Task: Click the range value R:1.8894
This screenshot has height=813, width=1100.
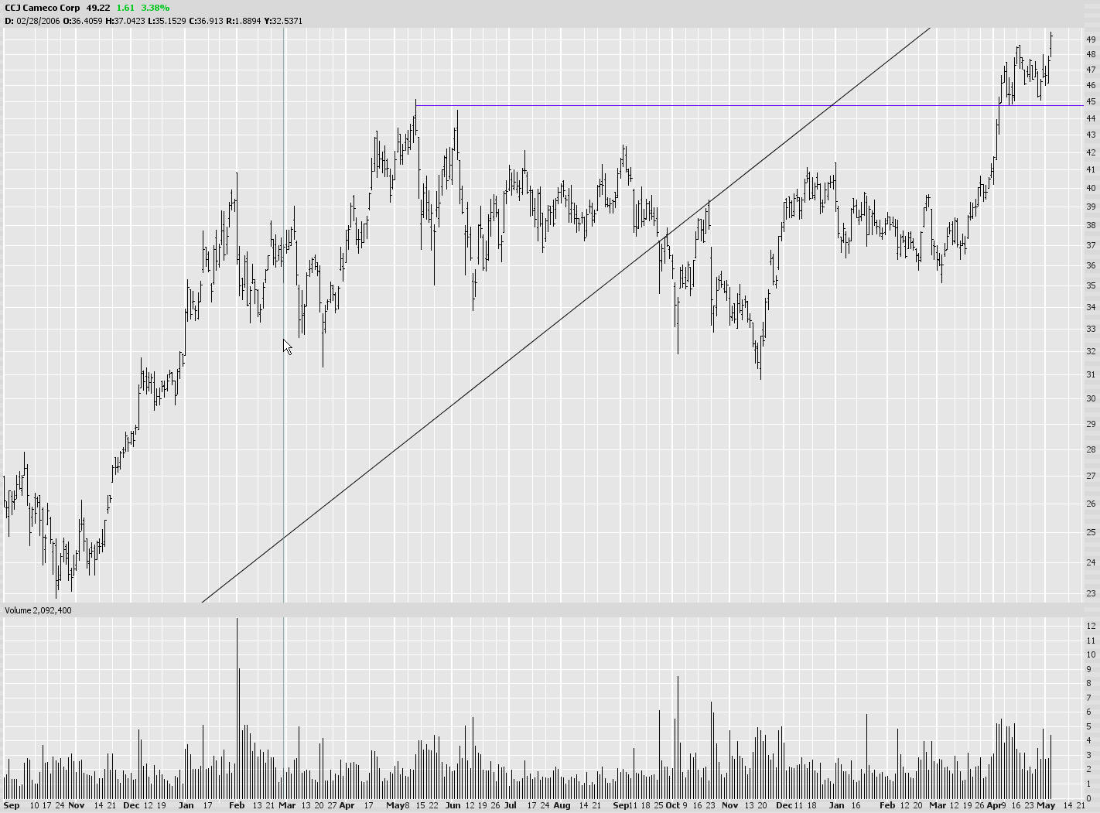Action: (244, 21)
